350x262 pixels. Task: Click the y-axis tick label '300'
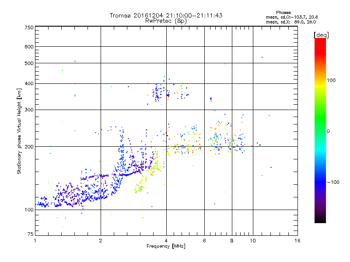29,110
